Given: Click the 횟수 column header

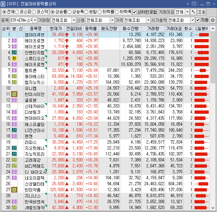Looking at the screenshot, I should click(x=188, y=28).
